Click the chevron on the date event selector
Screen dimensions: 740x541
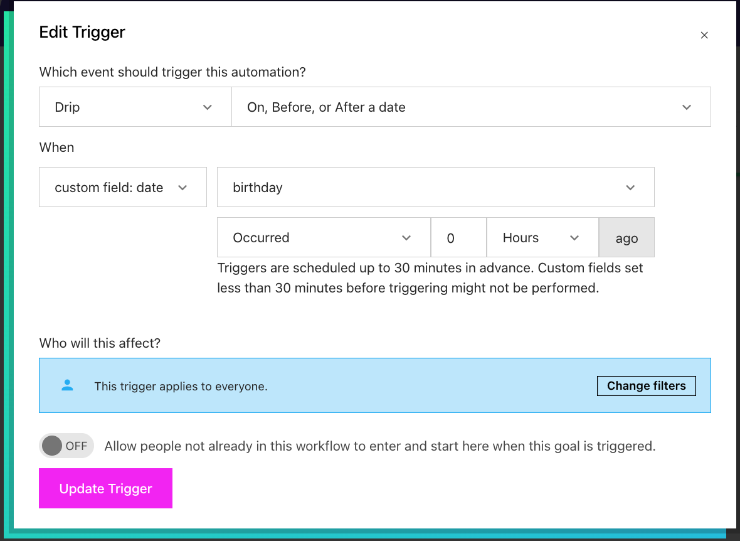point(687,107)
